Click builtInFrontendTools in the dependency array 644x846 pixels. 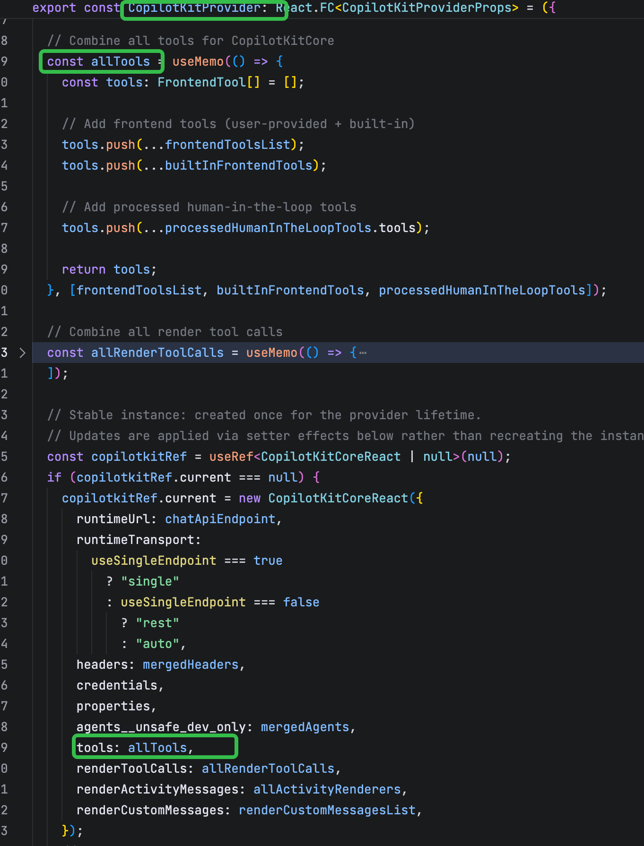(x=290, y=290)
